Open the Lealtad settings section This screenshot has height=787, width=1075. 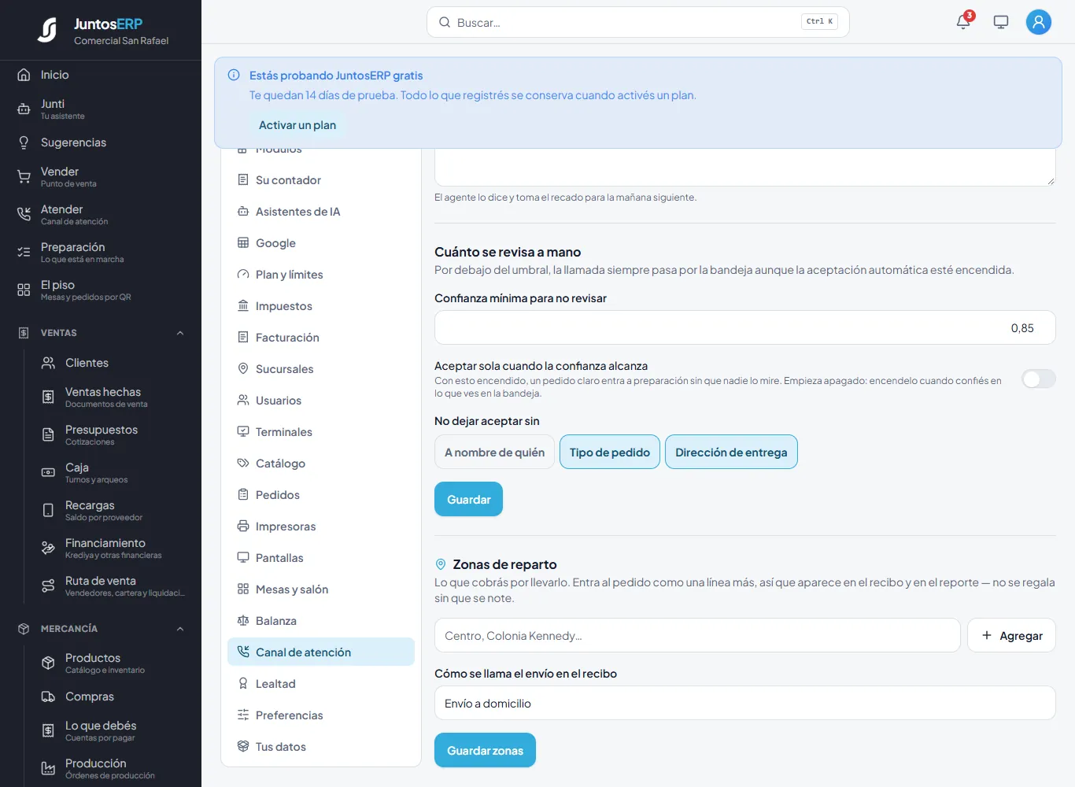tap(321, 684)
